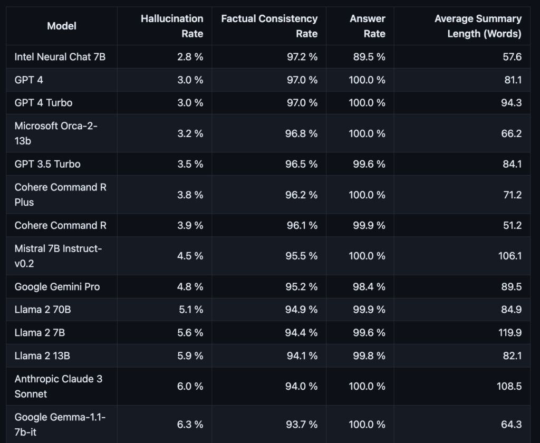
Task: Click the Hallucination Rate column header
Action: point(172,26)
